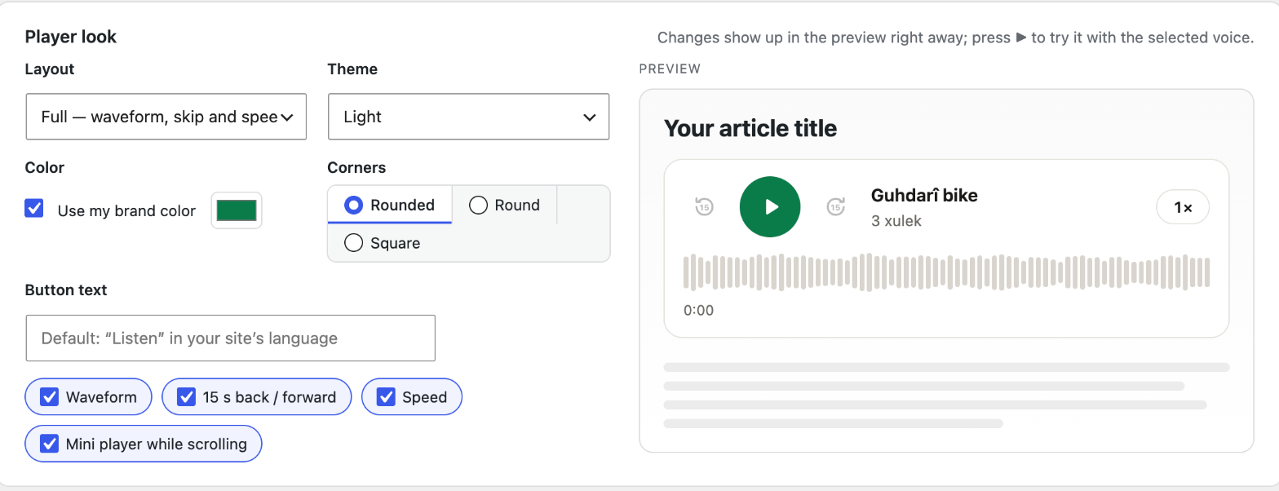This screenshot has height=491, width=1279.
Task: Open the green brand color swatch
Action: (x=237, y=210)
